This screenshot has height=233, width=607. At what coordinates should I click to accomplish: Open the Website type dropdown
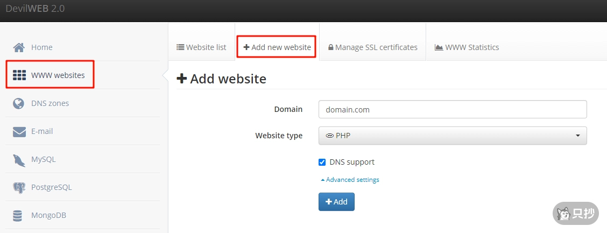pos(452,136)
